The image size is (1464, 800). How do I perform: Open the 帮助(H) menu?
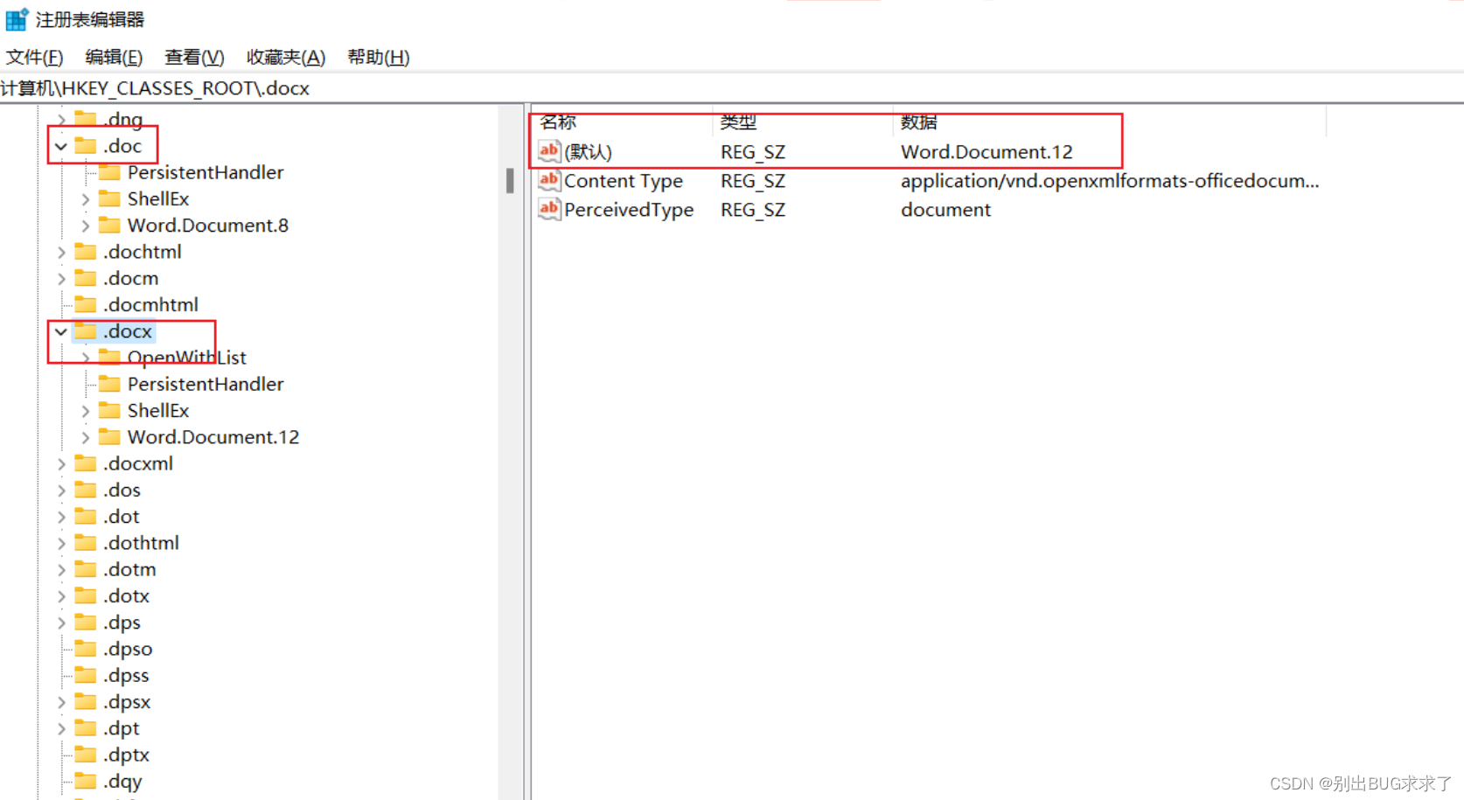tap(379, 57)
